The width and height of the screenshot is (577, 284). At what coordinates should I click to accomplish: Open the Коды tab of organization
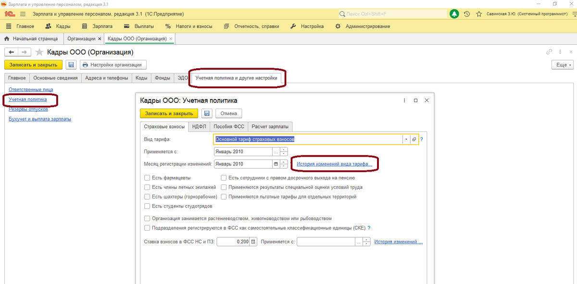click(x=141, y=78)
